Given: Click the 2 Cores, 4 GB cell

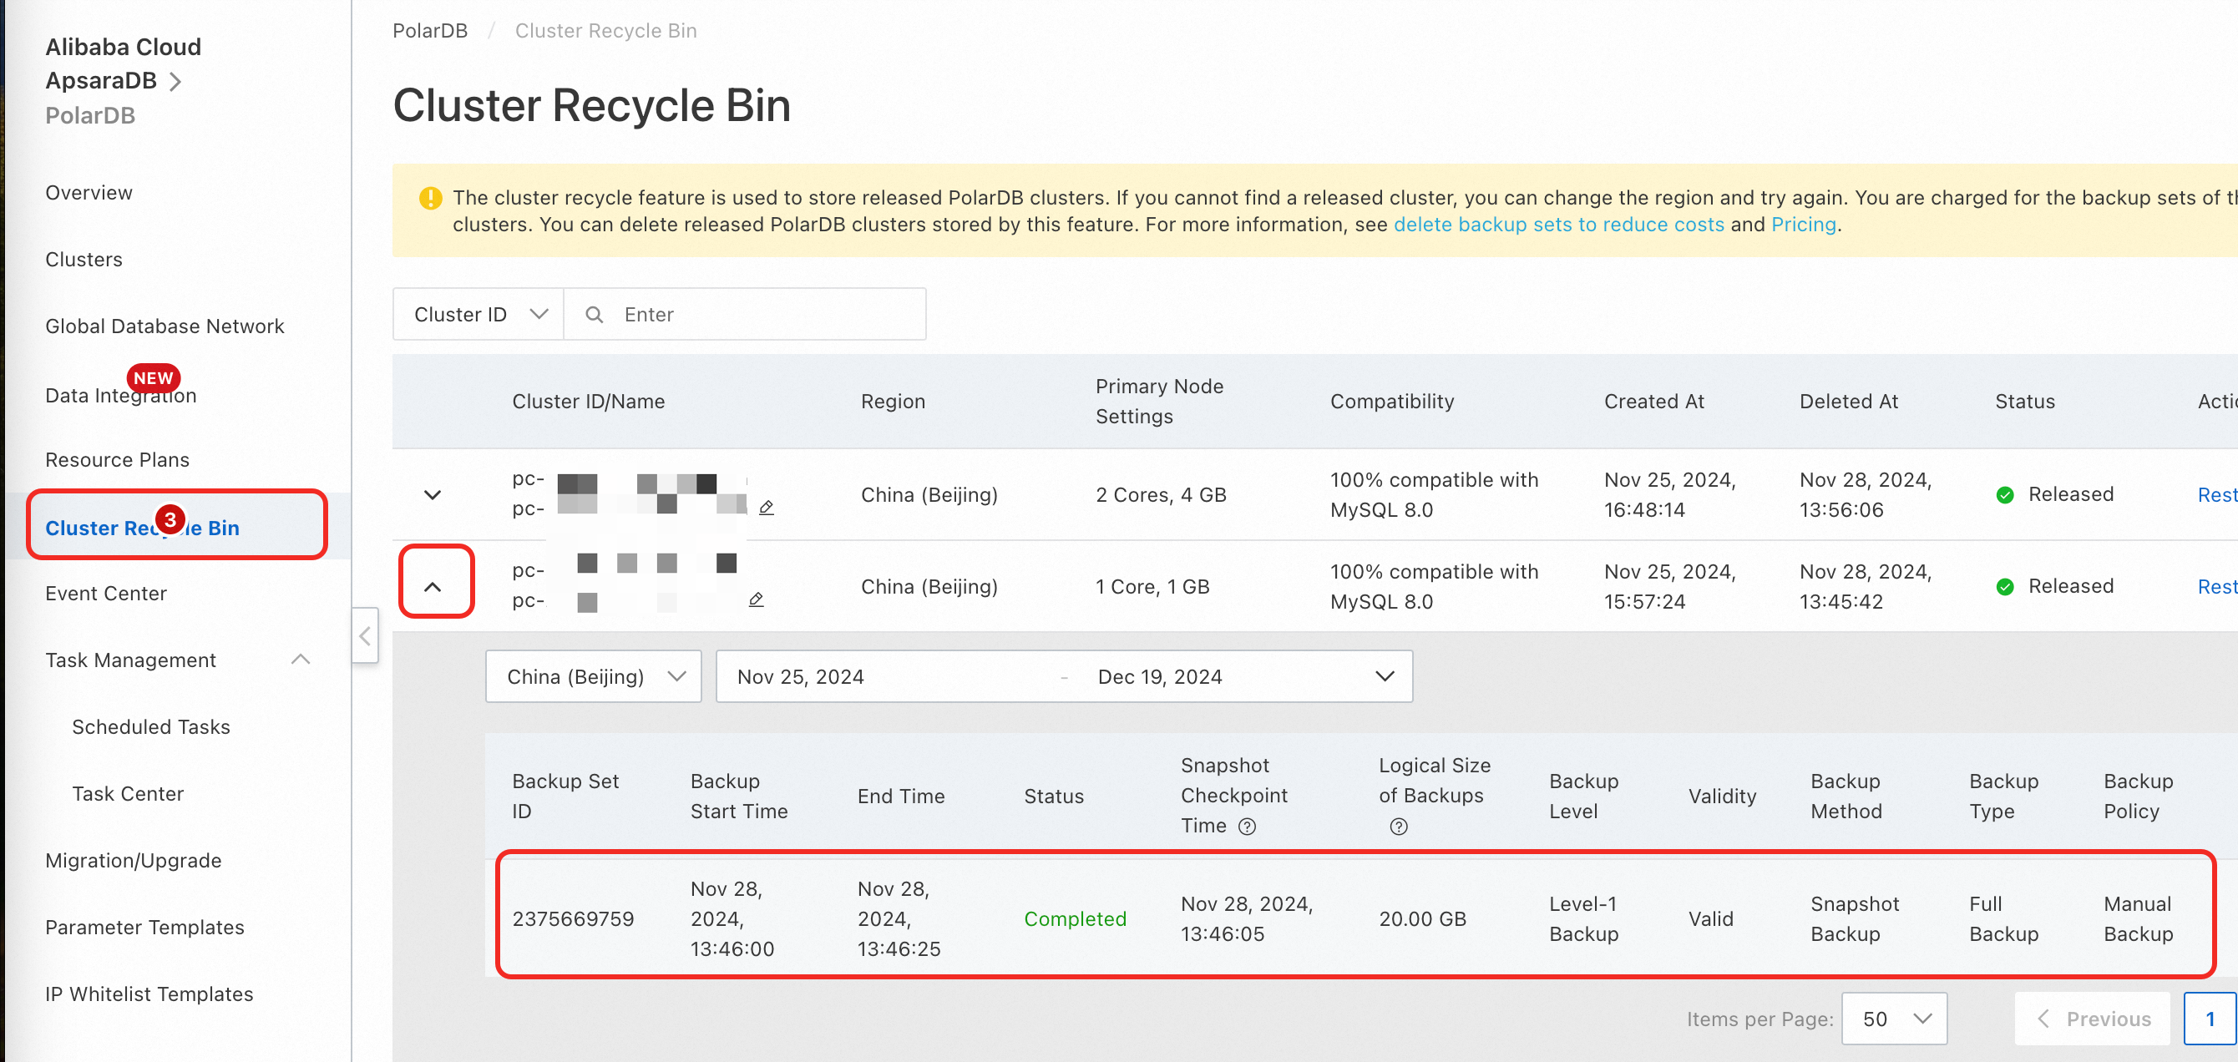Looking at the screenshot, I should coord(1161,495).
